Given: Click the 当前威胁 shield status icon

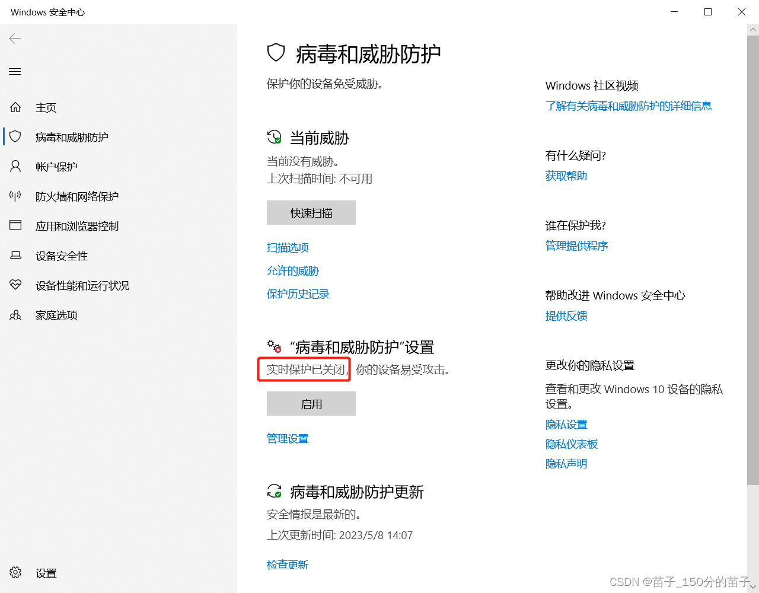Looking at the screenshot, I should (x=274, y=137).
